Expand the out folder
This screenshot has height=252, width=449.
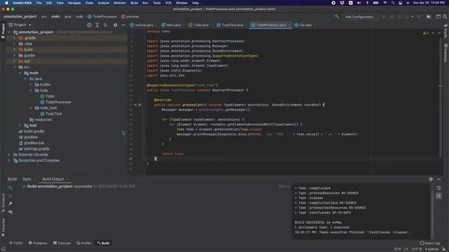[14, 61]
